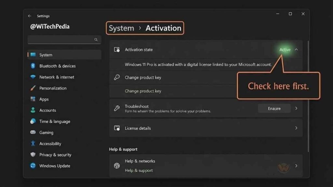Viewport: 333px width, 187px height.
Task: Click the System monitor icon in sidebar
Action: [x=33, y=55]
